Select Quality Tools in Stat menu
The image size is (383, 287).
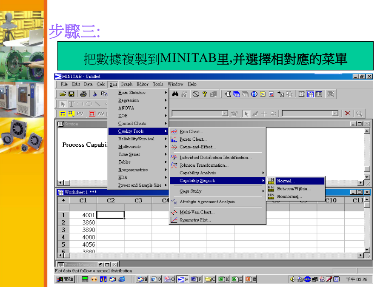point(138,131)
